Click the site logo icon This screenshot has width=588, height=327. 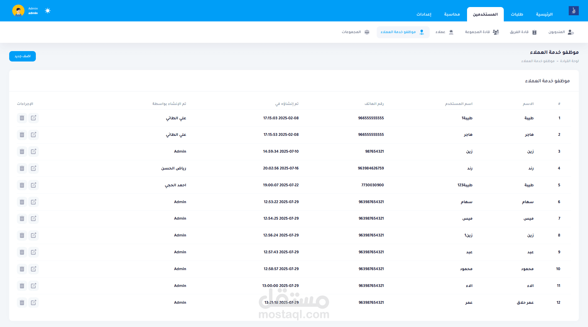(574, 11)
